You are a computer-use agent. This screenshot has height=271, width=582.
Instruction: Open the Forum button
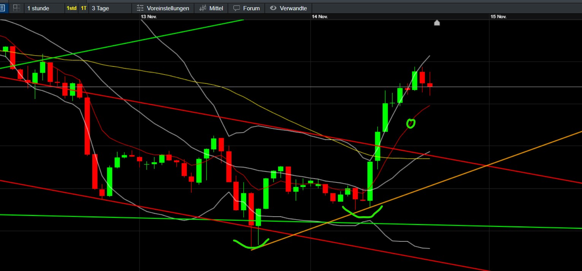tap(246, 8)
